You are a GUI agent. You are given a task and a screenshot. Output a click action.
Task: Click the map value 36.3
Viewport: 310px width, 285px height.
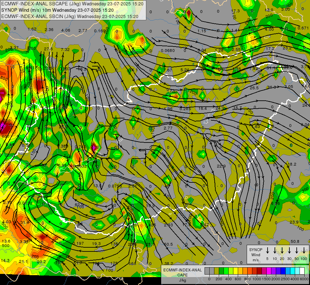[x=272, y=87]
